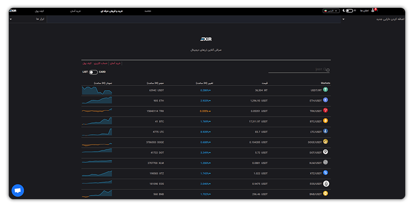Click the Tether icon for USDT/IRT

click(325, 90)
